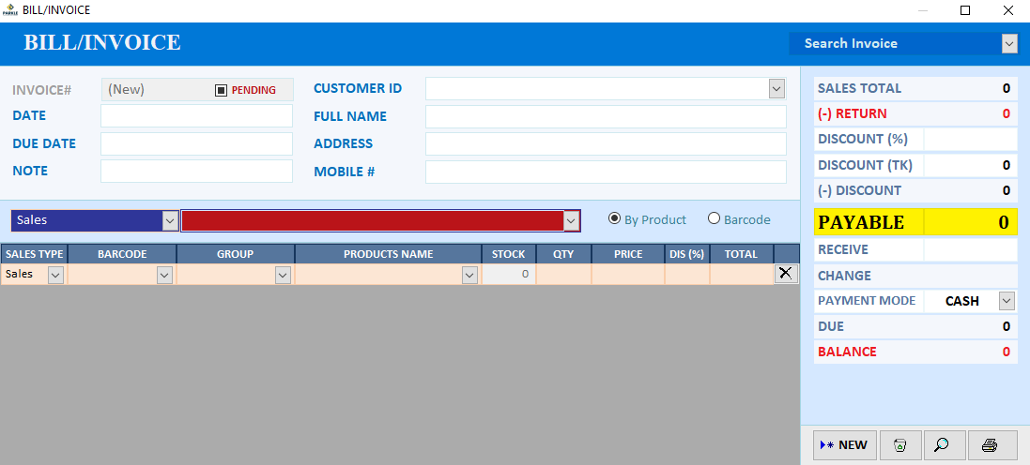
Task: Click the Due Date input field
Action: 196,143
